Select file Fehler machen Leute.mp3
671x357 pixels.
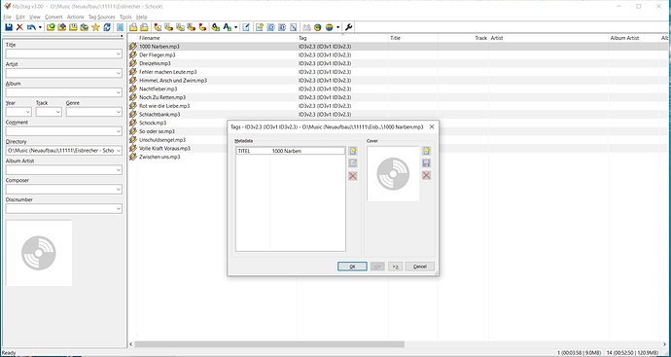click(x=168, y=72)
